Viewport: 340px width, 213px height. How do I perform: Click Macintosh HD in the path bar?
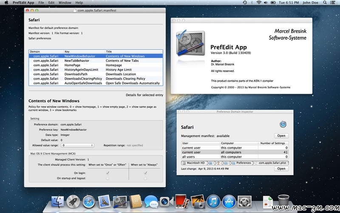tap(194, 163)
